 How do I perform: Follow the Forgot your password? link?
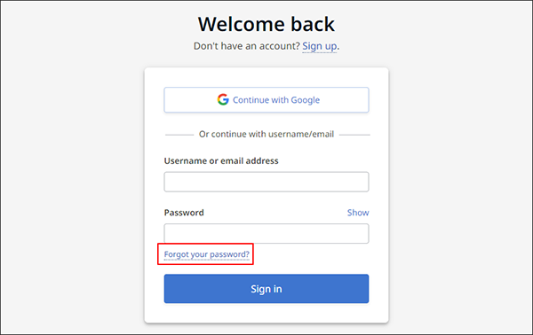(207, 254)
